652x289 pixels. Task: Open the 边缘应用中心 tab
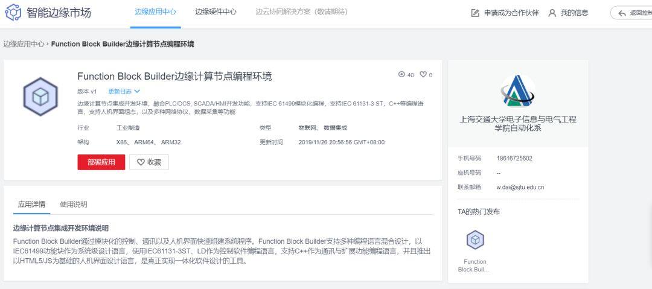(156, 12)
